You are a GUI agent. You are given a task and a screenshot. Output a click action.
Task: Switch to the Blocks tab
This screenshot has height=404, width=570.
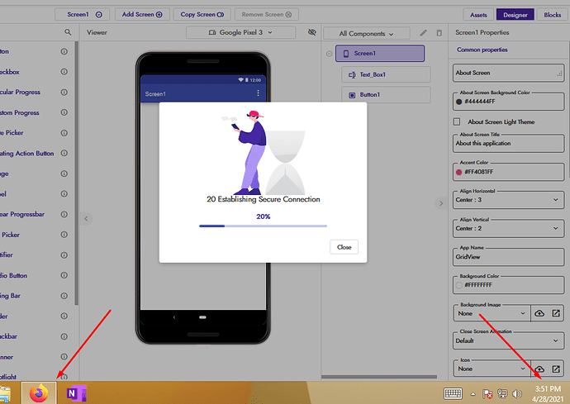(x=552, y=15)
